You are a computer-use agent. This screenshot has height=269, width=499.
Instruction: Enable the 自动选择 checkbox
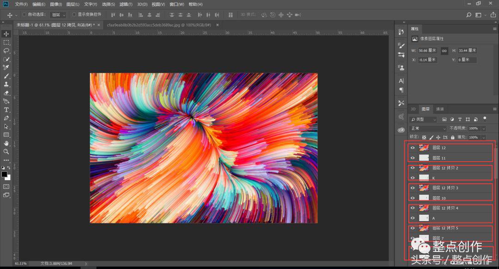click(x=24, y=15)
